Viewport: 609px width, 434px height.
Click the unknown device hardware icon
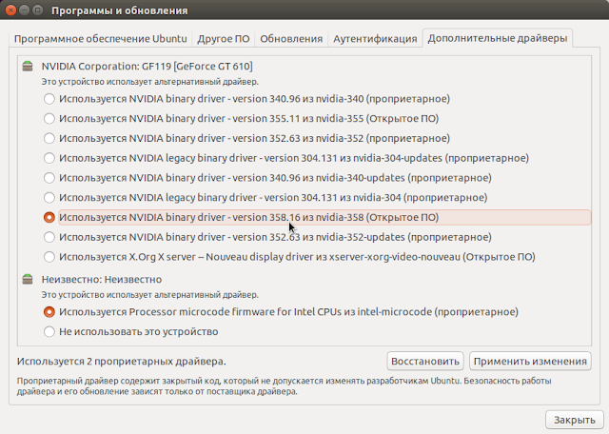tap(28, 279)
